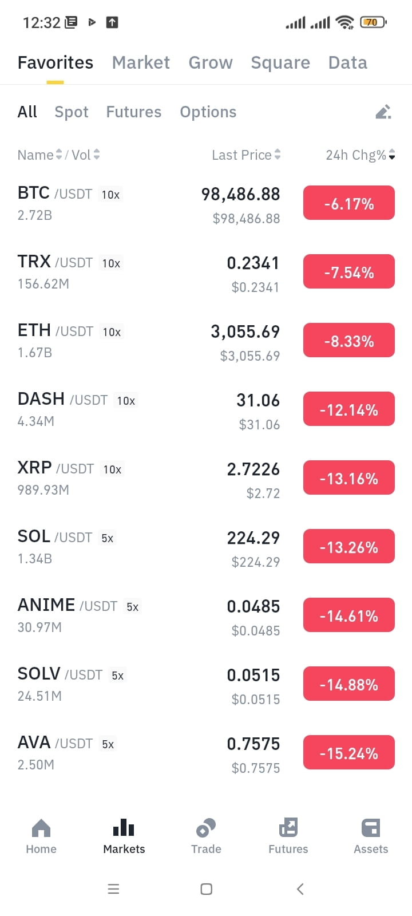Open the Trade icon in bottom bar
412x916 pixels.
pos(206,828)
